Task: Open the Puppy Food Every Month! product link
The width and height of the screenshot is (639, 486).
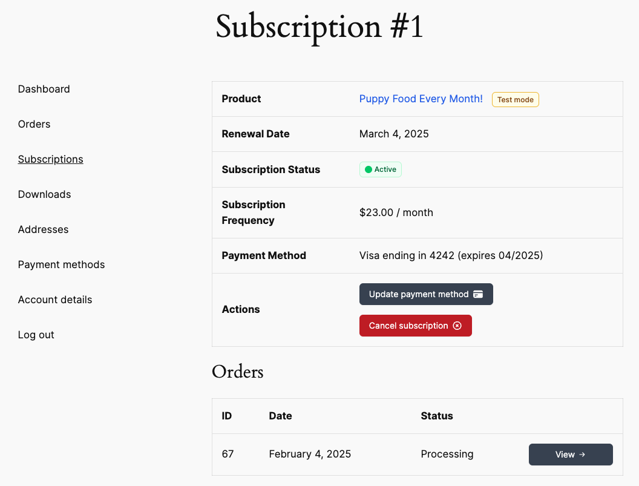Action: 421,99
